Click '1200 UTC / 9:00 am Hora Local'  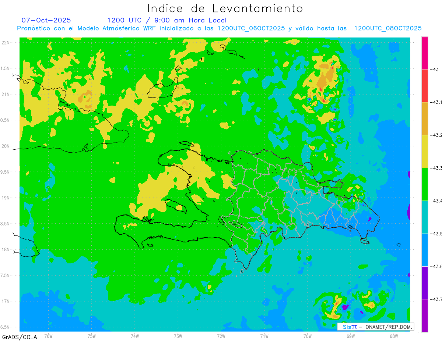point(167,20)
